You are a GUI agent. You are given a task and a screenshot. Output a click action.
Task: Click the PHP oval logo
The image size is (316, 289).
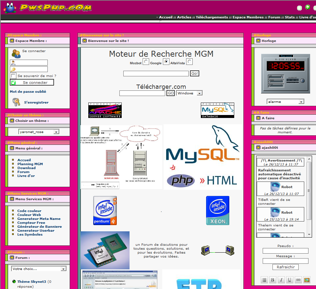tap(181, 181)
